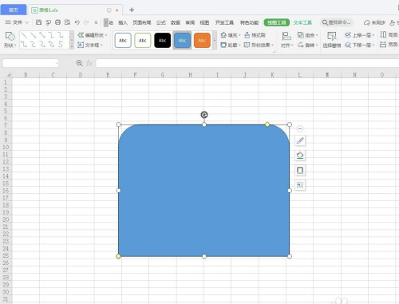Screen dimensions: 399x304
Task: Open the 轮廓 outline dropdown
Action: pos(231,45)
